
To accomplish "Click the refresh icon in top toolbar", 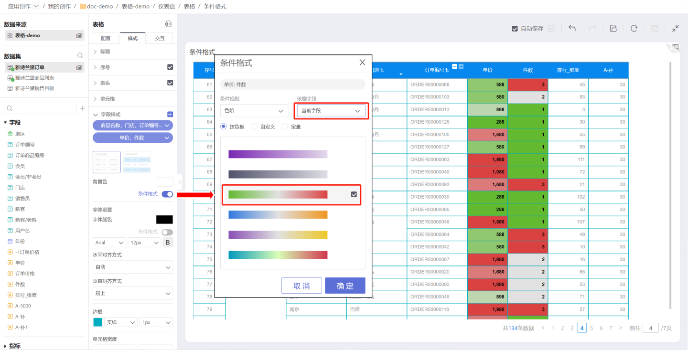I will click(634, 28).
